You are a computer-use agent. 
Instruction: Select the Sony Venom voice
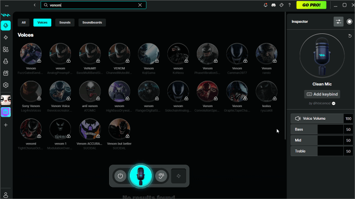(x=31, y=96)
